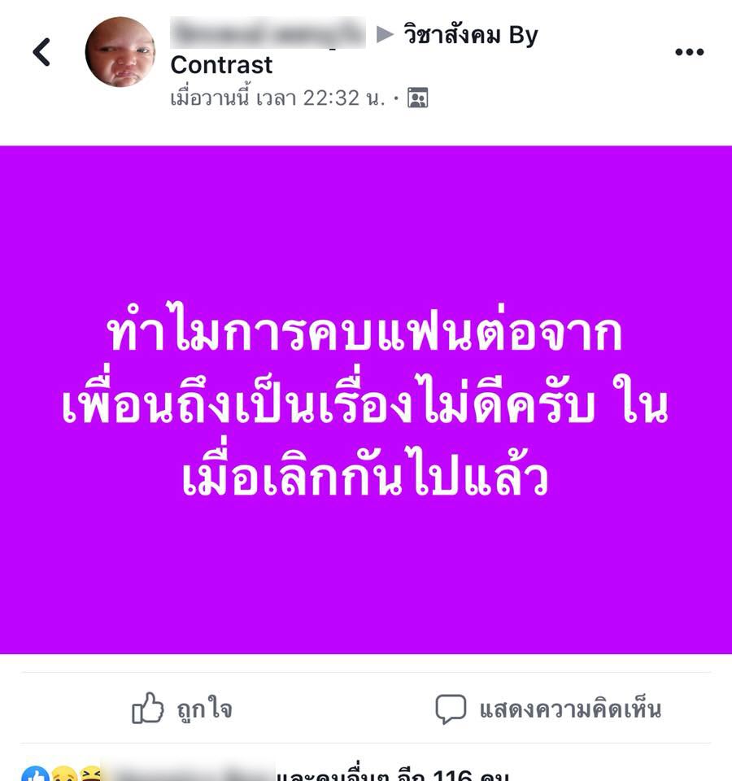
Task: Click the speech bubble comment icon
Action: tap(451, 709)
